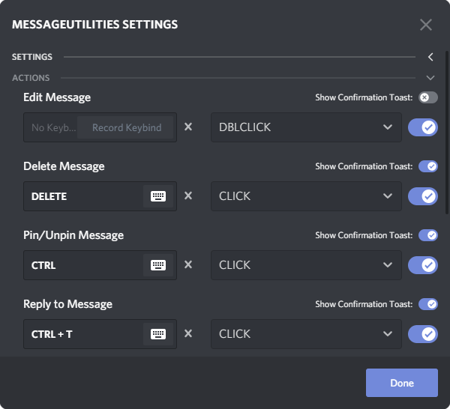Open the CLICK dropdown for Delete Message
450x409 pixels.
click(306, 196)
